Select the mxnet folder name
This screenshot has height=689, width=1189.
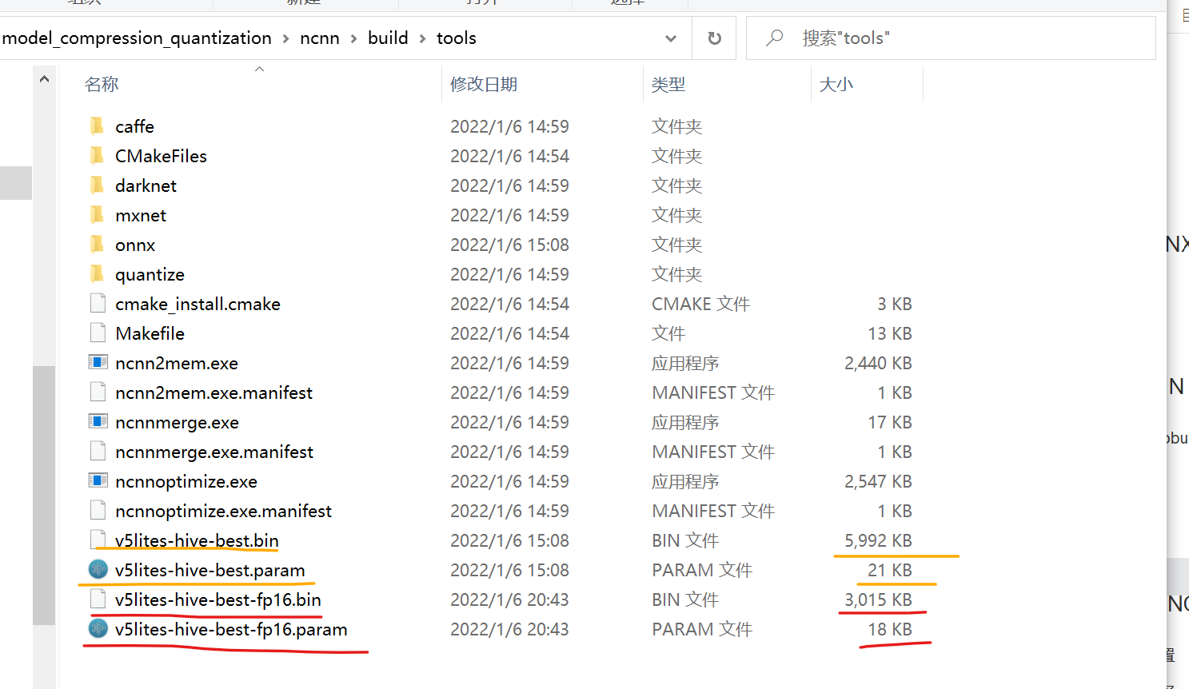click(141, 215)
